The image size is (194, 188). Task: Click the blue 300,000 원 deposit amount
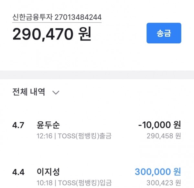pyautogui.click(x=158, y=171)
